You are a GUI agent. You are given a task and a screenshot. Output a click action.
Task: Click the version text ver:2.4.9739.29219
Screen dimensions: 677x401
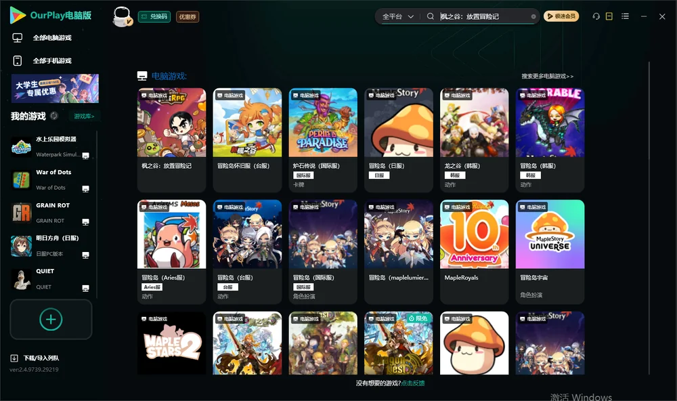34,369
